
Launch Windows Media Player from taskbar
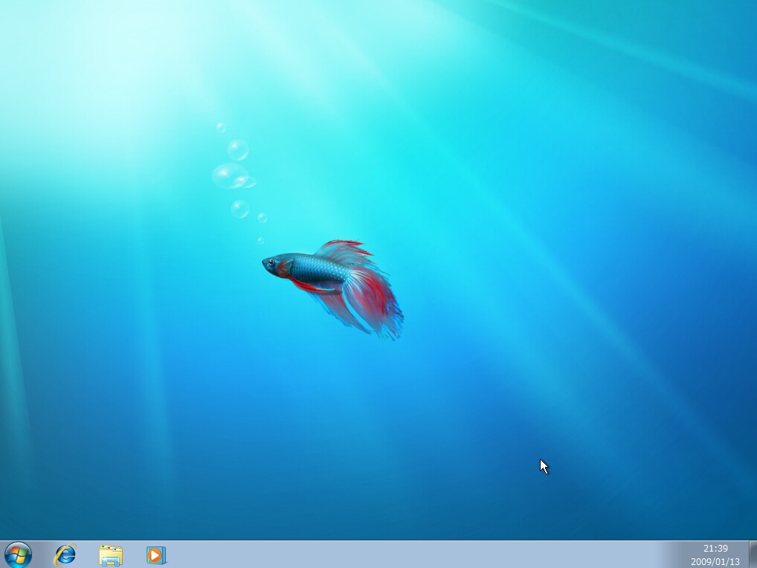(156, 555)
